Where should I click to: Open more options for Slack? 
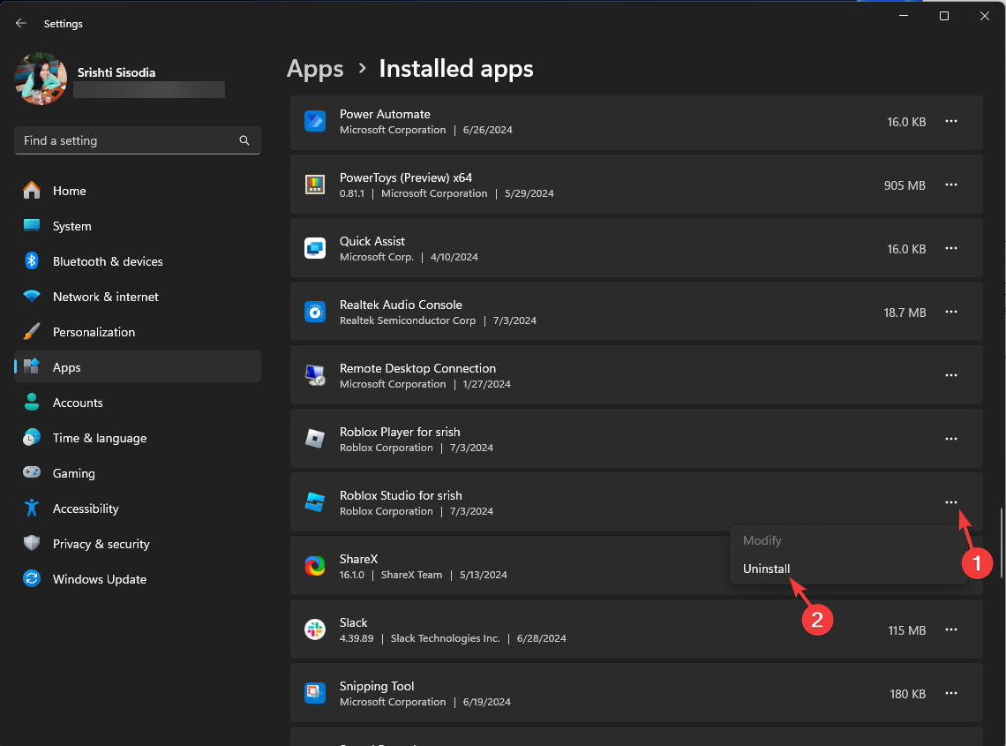coord(950,629)
